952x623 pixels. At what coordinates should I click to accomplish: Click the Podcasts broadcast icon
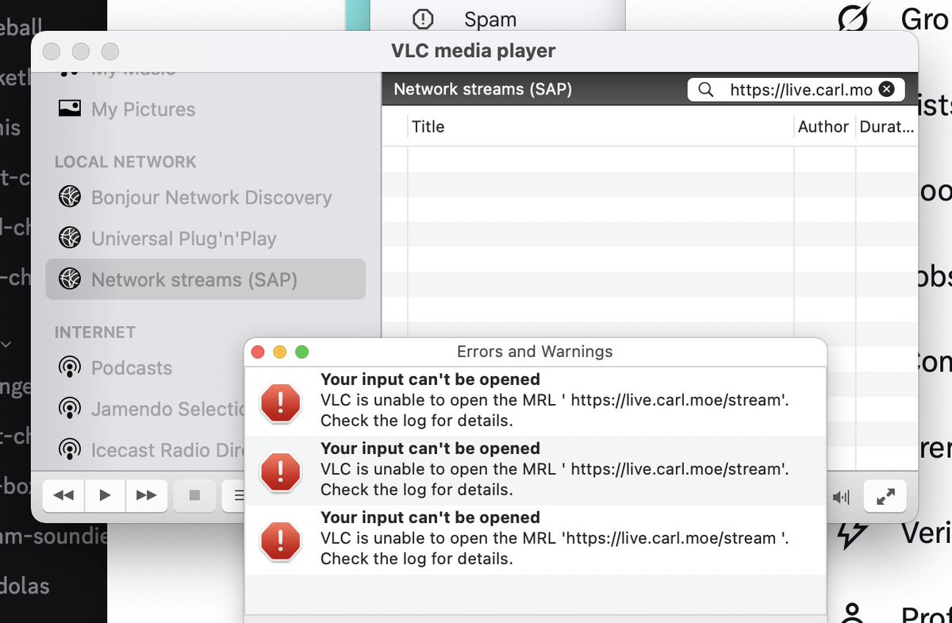70,367
